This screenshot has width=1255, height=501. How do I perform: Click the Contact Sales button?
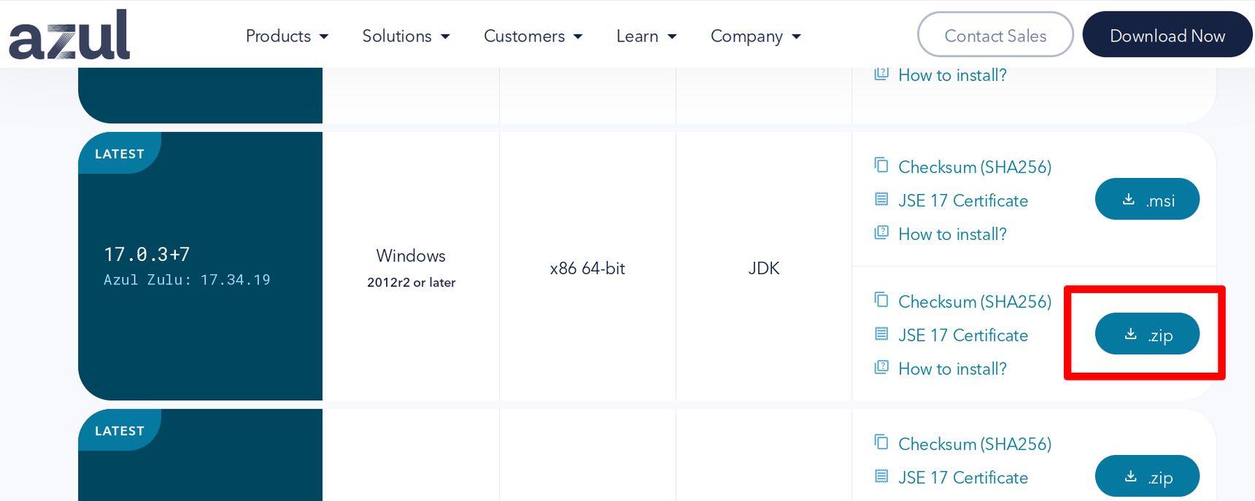click(995, 34)
